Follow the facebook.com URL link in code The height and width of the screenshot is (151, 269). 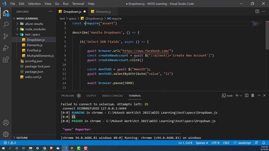pos(146,51)
